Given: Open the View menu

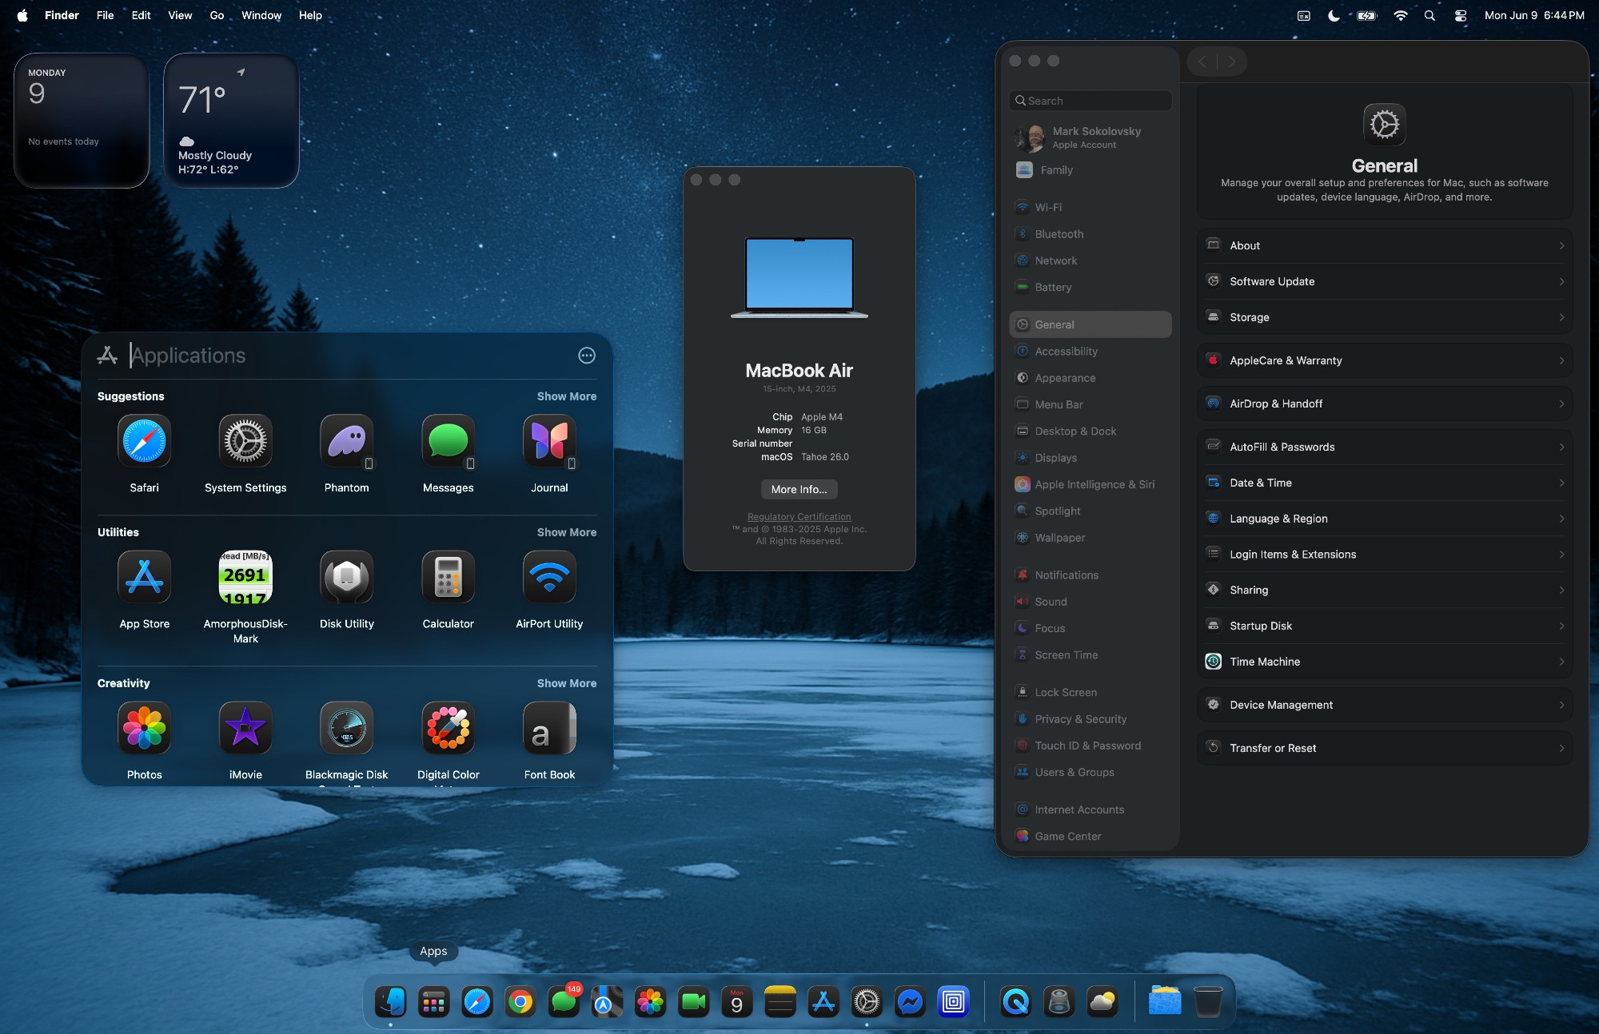Looking at the screenshot, I should click(x=180, y=15).
